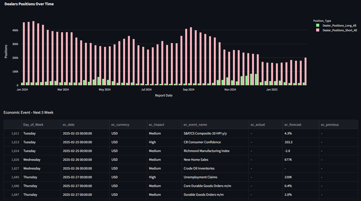
Task: Click the Sep 2024 axis label
Action: pos(189,89)
